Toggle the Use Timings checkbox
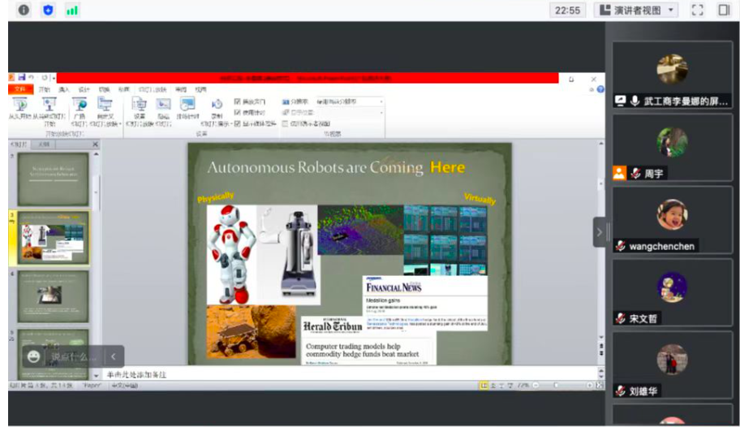Screen dimensions: 740x427 [x=238, y=113]
